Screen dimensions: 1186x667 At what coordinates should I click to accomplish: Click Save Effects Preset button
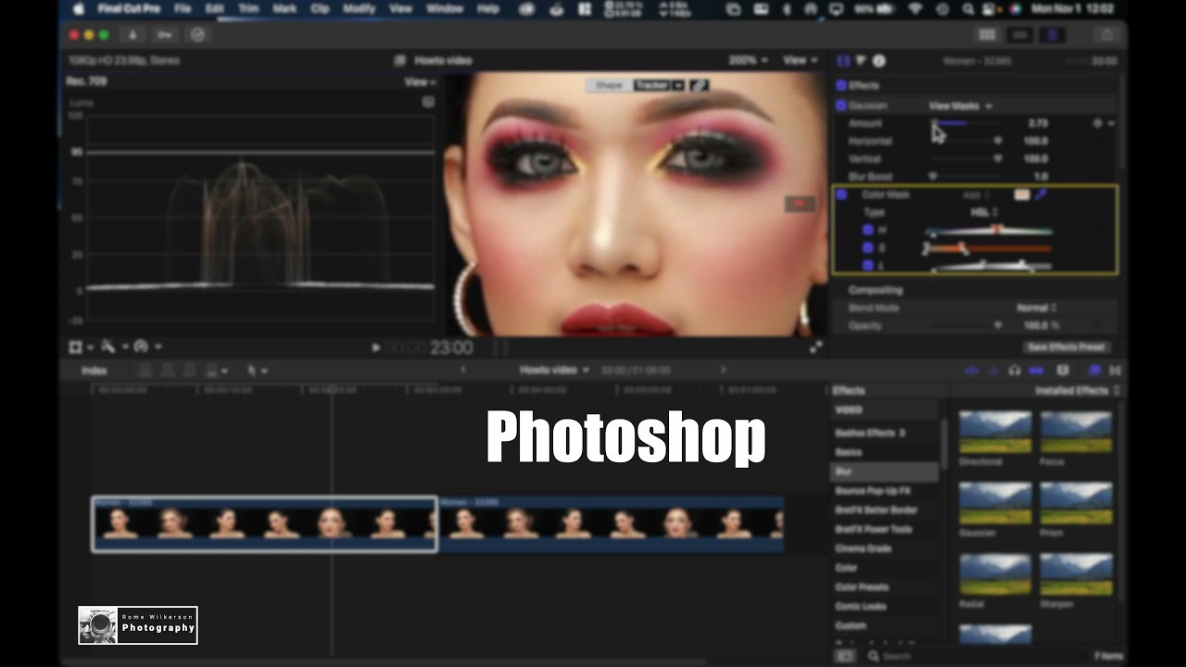[x=1065, y=347]
